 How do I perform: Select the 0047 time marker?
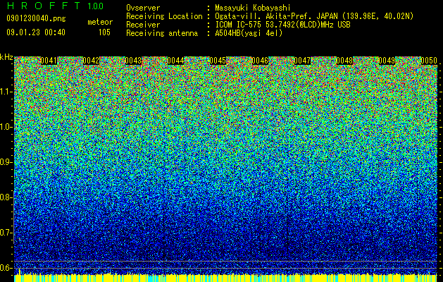[302, 61]
